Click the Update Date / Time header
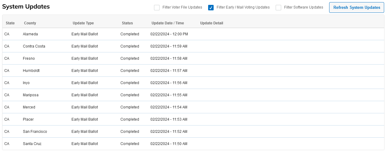Screen dimensions: 386x152 tap(168, 23)
